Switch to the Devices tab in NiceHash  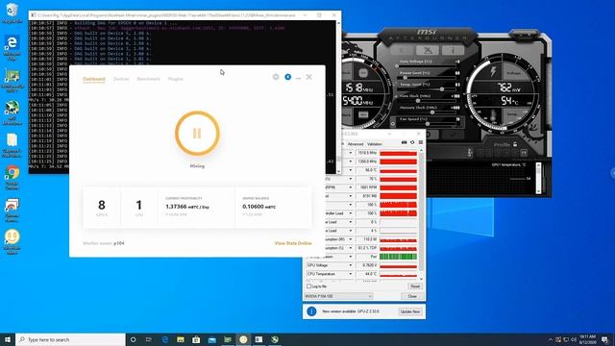click(121, 79)
